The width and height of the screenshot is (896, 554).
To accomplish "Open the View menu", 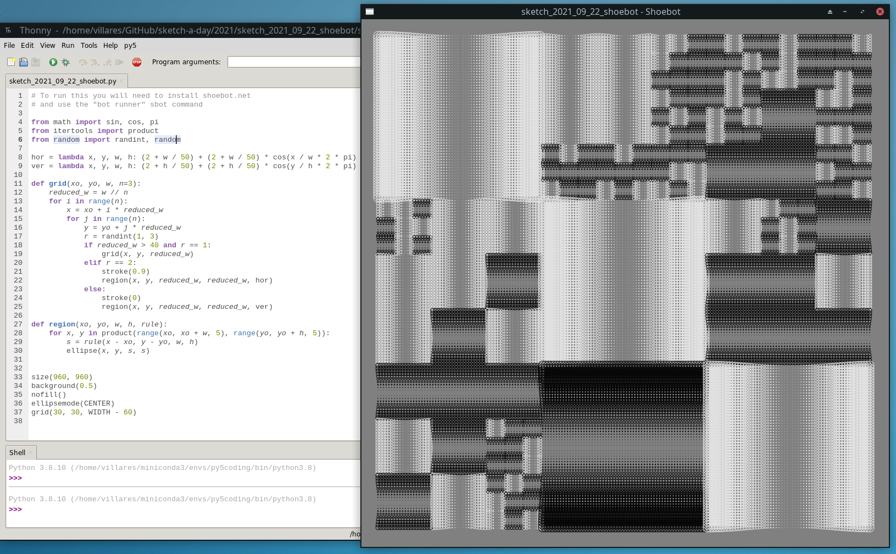I will click(47, 46).
